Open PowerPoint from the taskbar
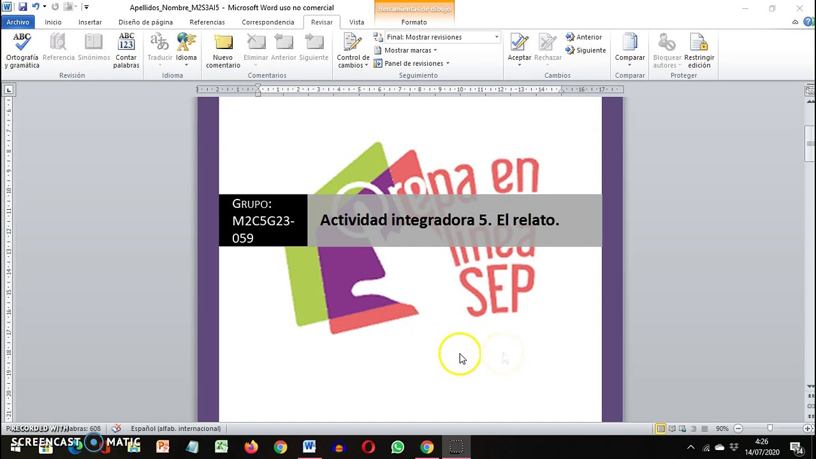The image size is (816, 459). coord(163,447)
